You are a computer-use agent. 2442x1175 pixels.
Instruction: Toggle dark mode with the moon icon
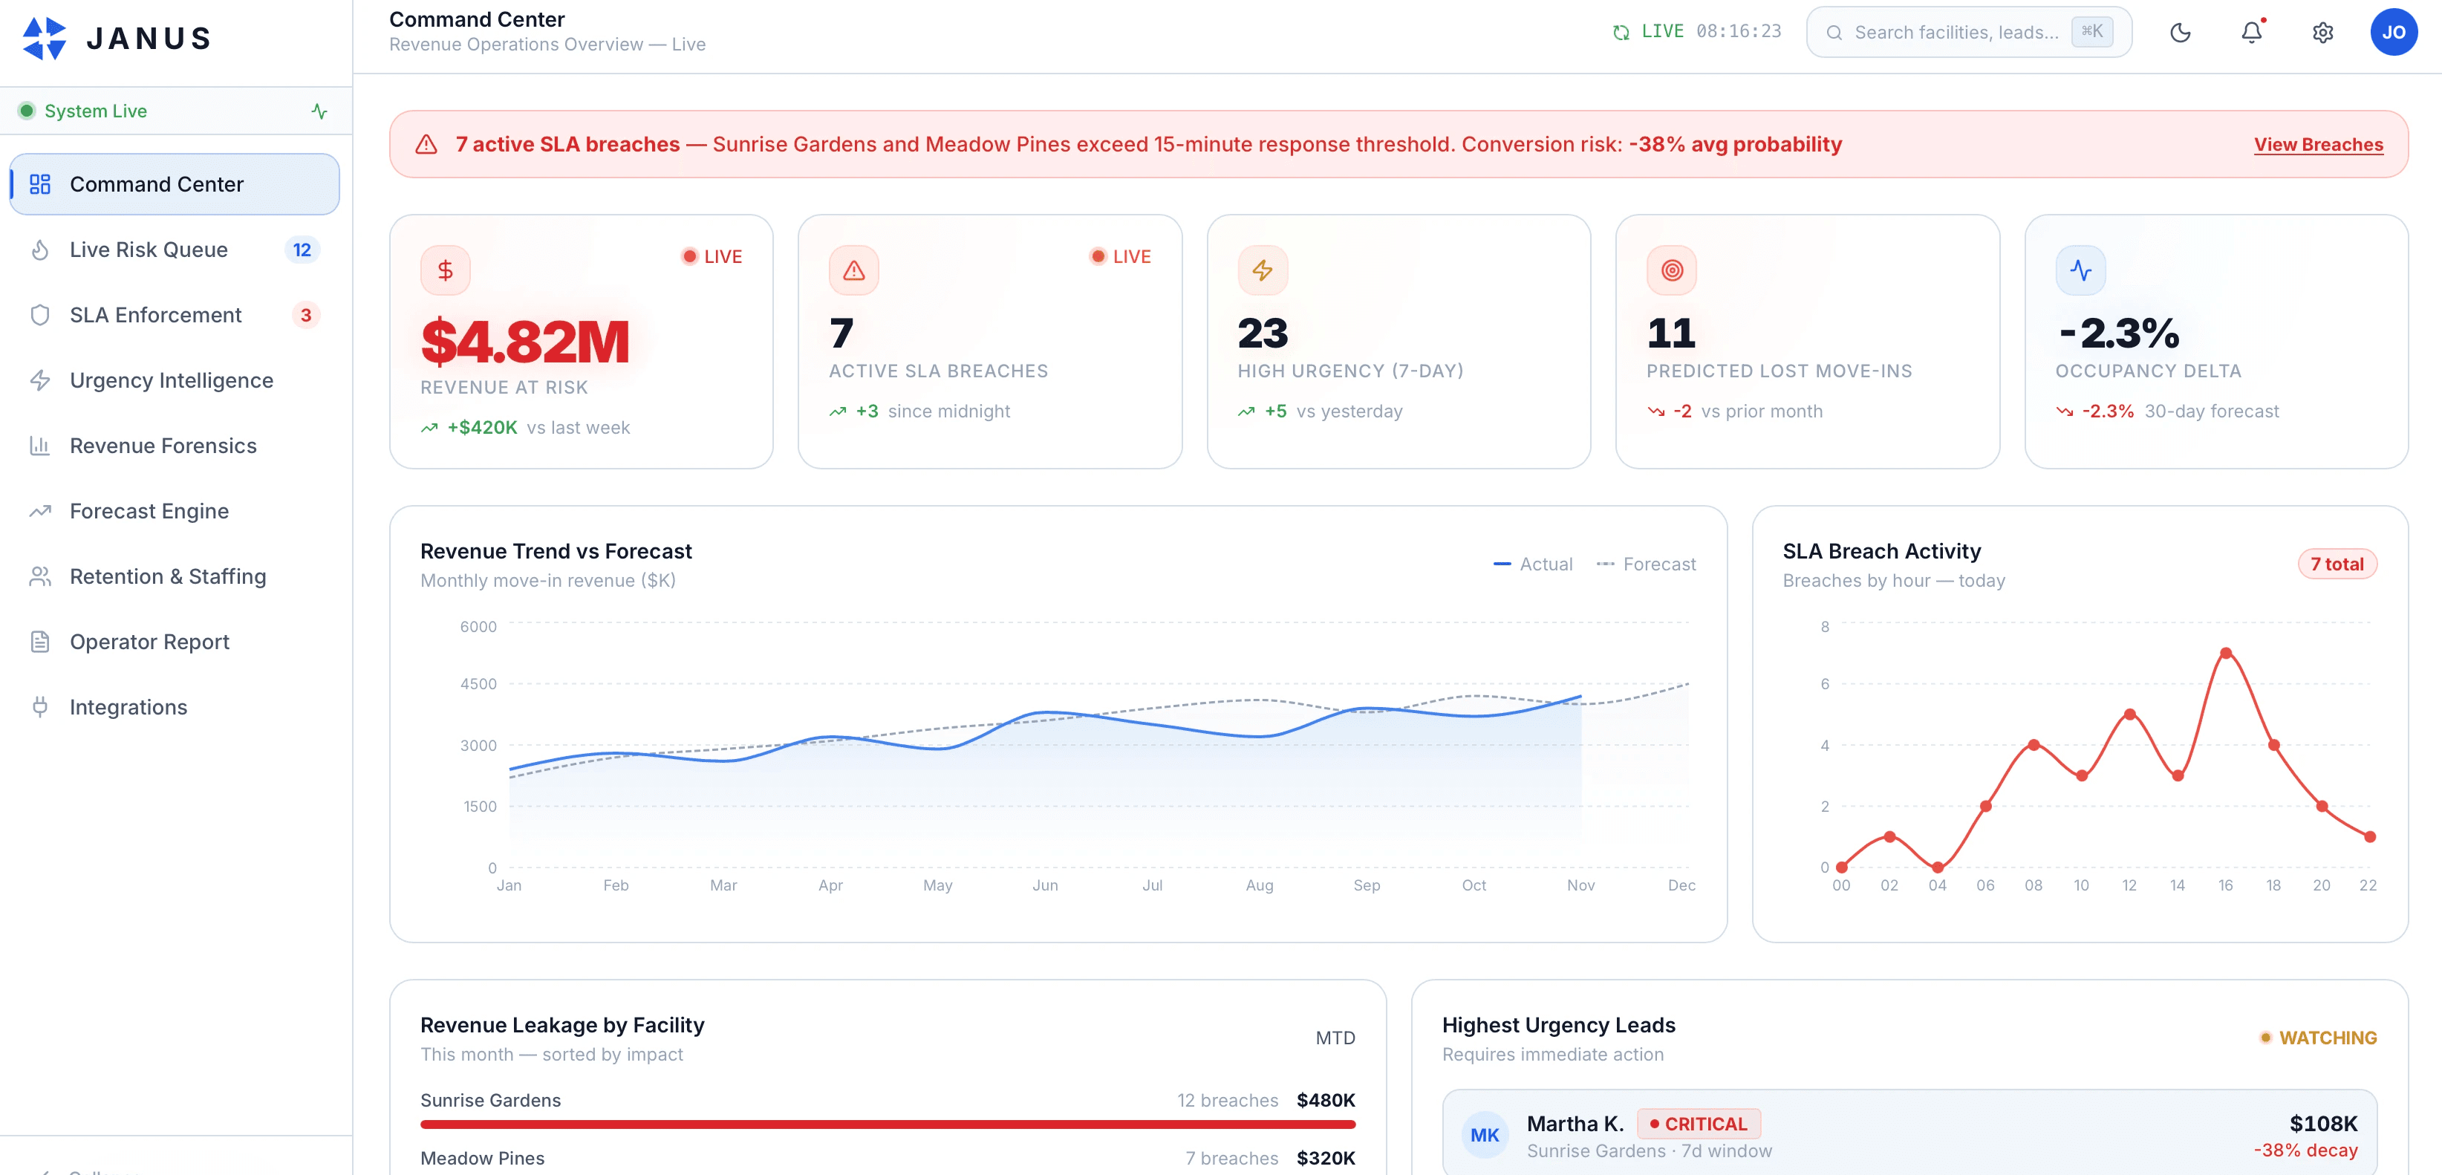click(x=2179, y=32)
